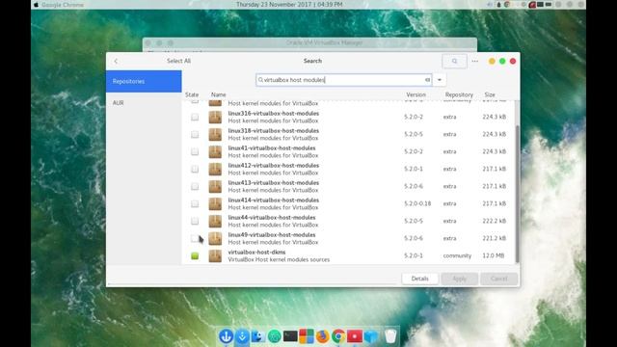Viewport: 617px width, 347px height.
Task: Check the box for linux316-virtualbox-host-modules
Action: click(x=195, y=118)
